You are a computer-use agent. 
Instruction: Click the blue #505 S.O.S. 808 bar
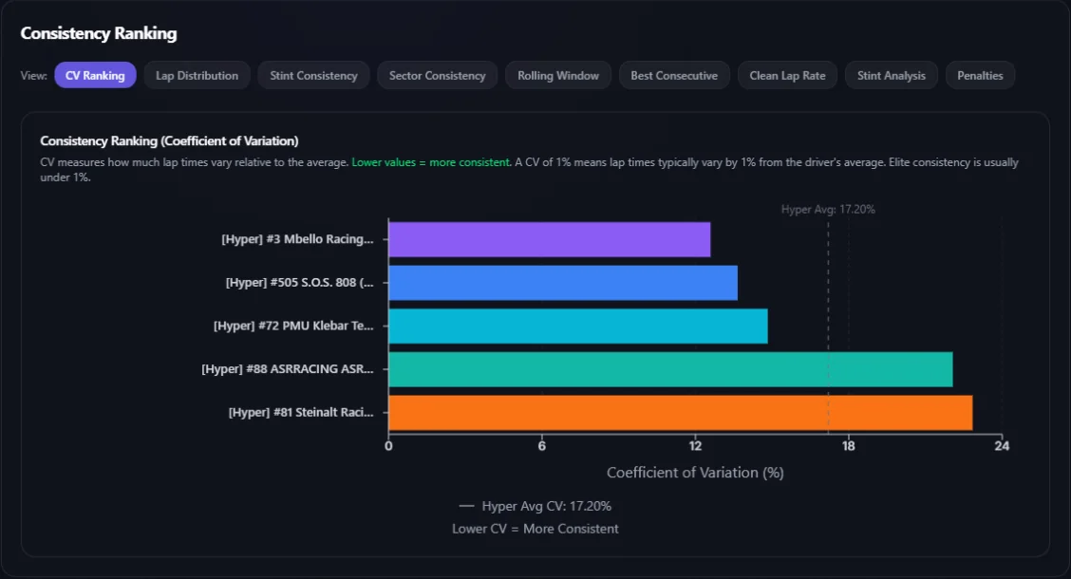[563, 283]
